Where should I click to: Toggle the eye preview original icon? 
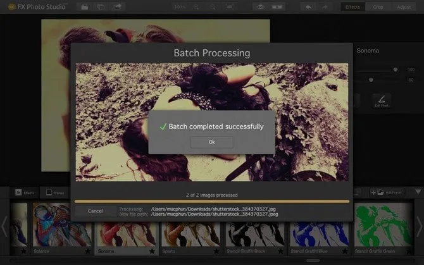tap(259, 7)
